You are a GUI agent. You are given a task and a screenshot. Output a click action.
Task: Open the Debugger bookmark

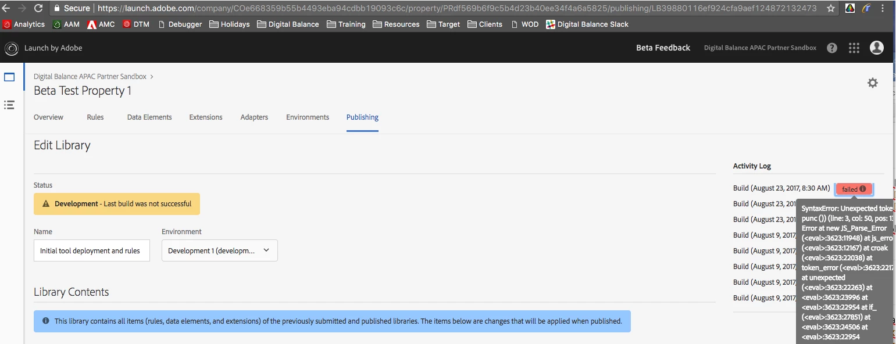click(x=180, y=24)
